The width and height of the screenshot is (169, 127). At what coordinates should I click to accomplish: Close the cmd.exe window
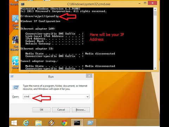152,3
